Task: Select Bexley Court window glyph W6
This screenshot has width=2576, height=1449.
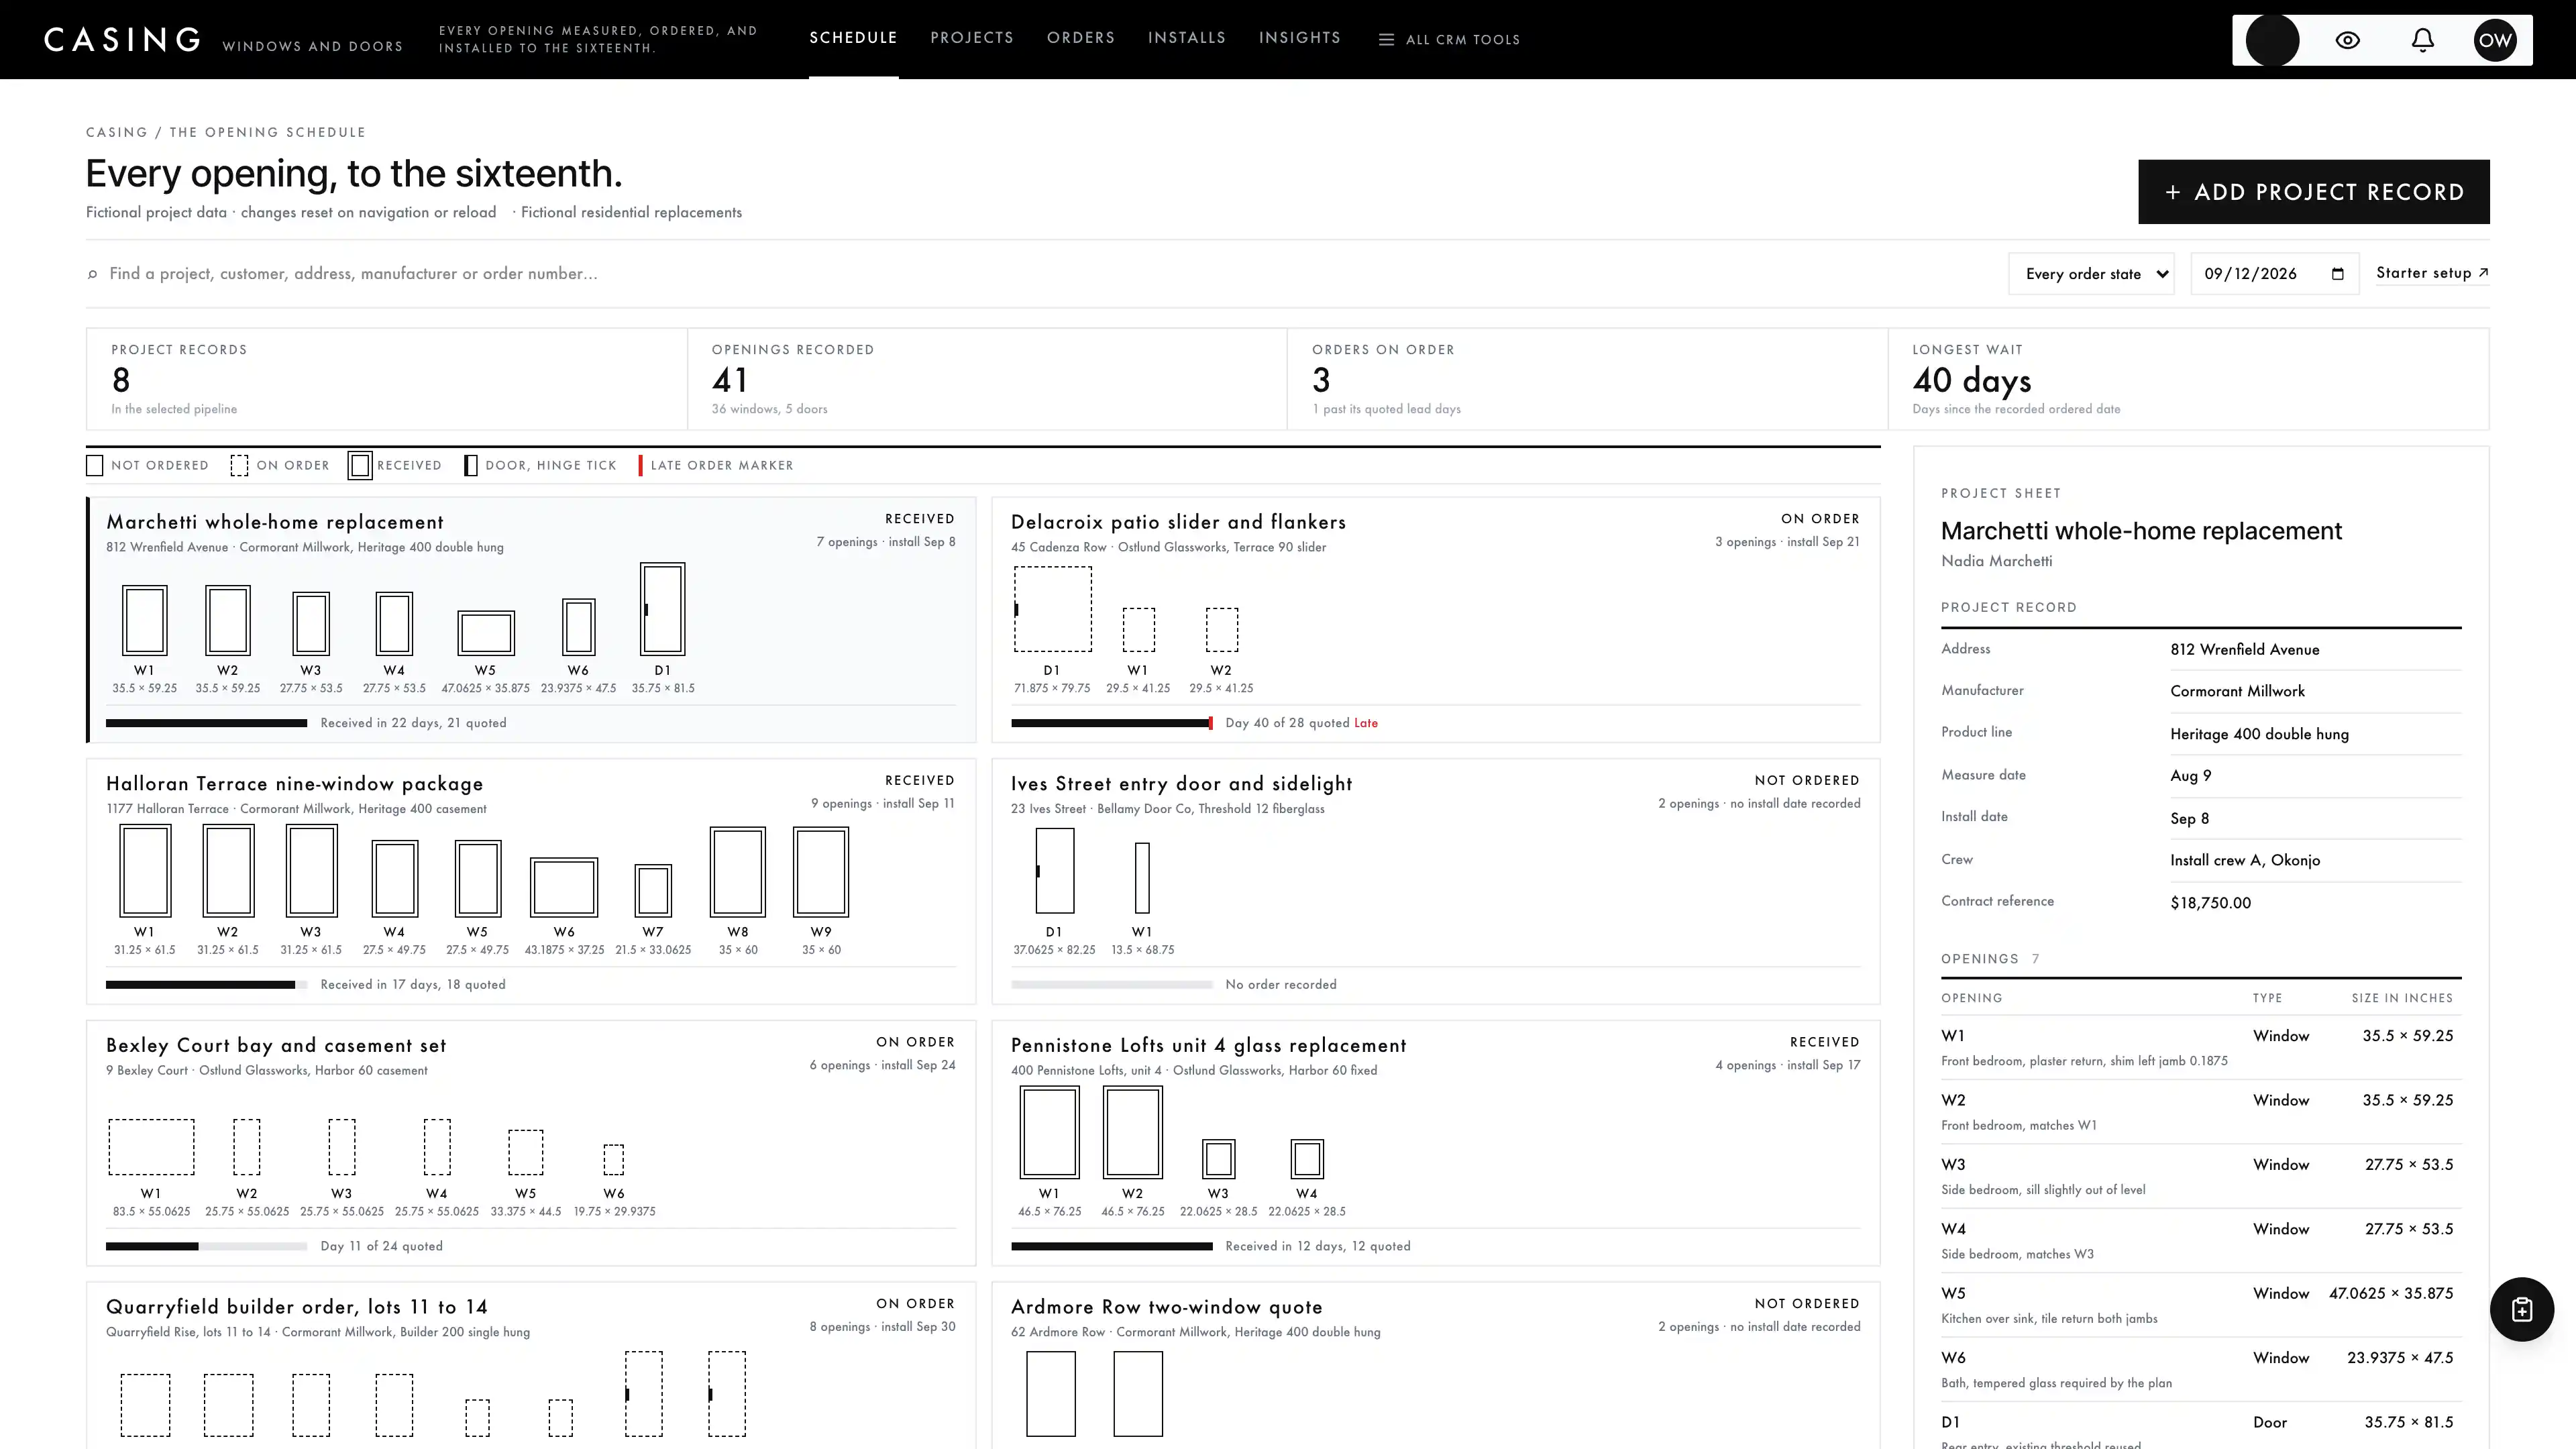Action: [614, 1160]
